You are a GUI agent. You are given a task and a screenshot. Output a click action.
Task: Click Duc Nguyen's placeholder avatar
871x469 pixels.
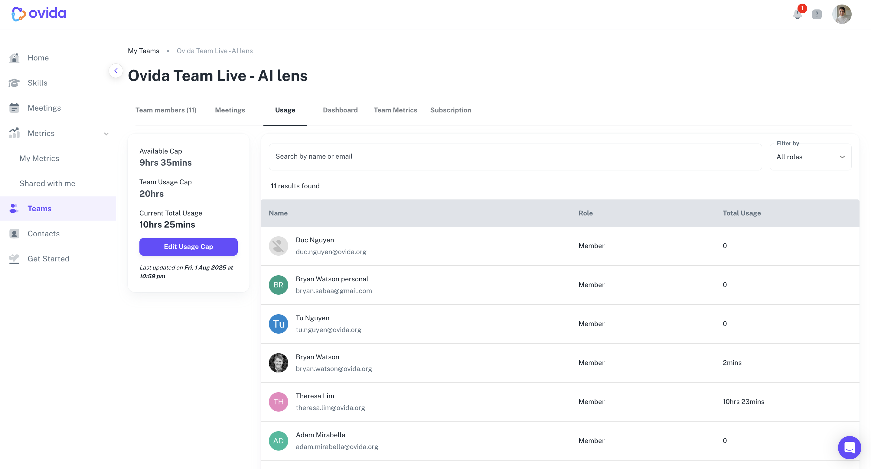pyautogui.click(x=278, y=246)
